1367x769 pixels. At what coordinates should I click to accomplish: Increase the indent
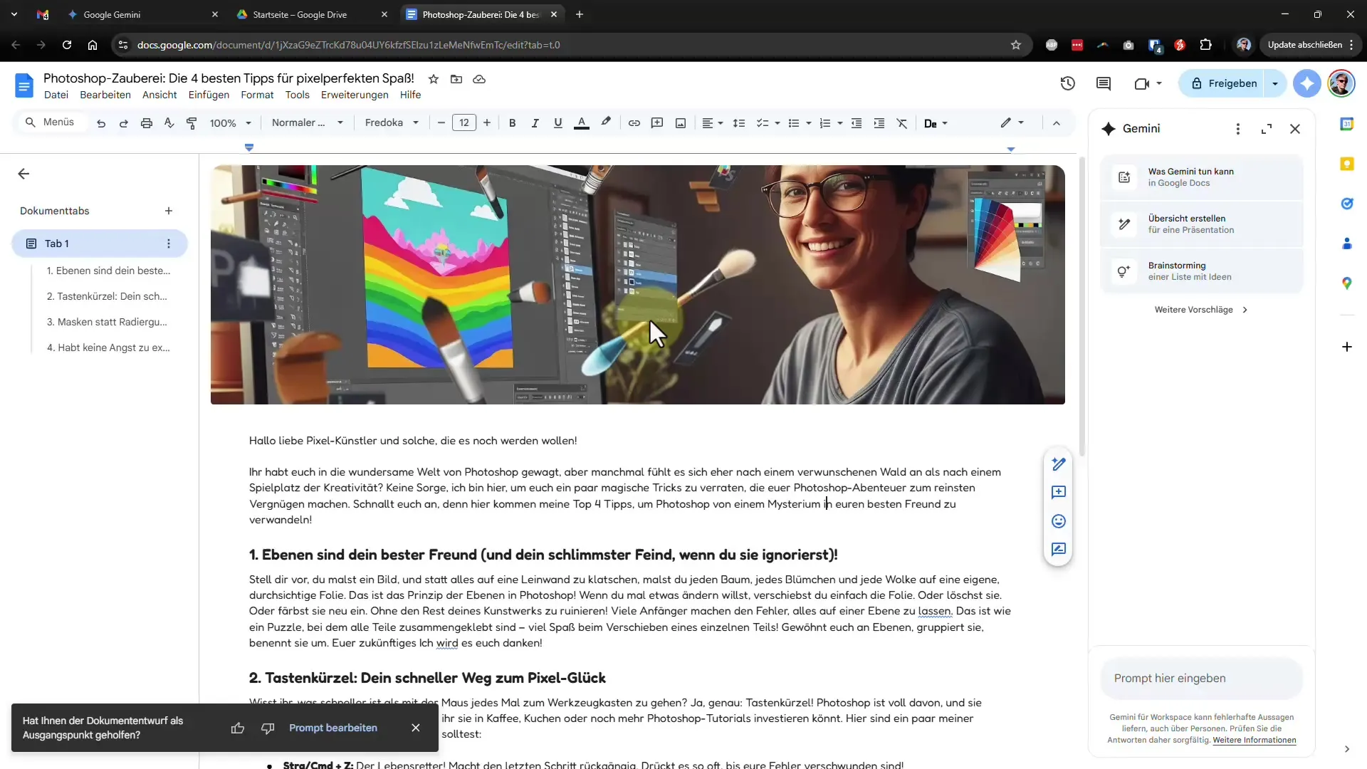pos(879,123)
